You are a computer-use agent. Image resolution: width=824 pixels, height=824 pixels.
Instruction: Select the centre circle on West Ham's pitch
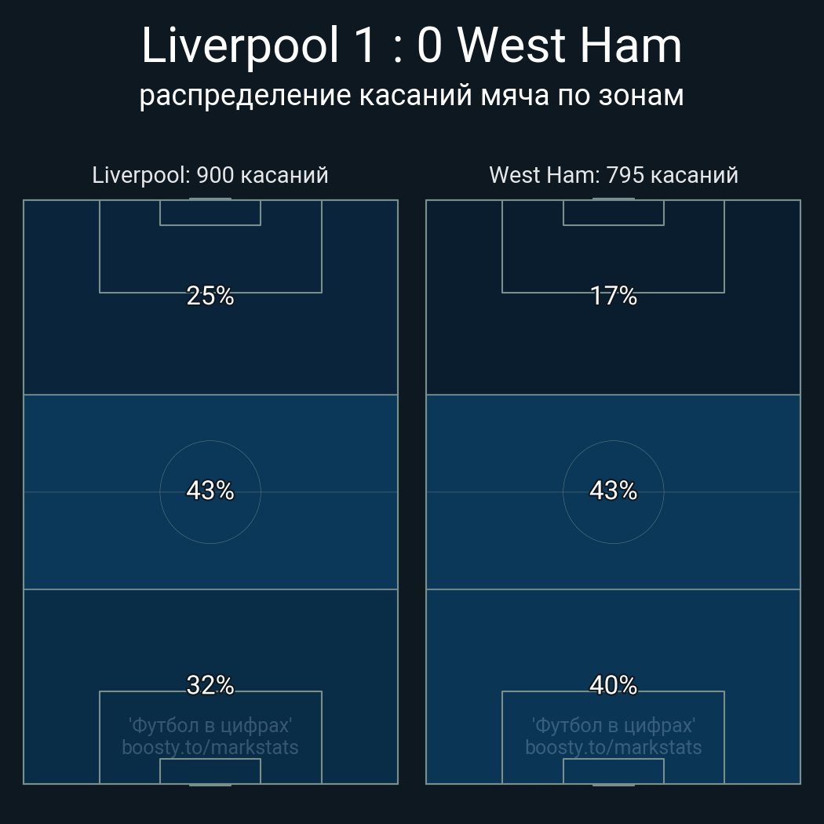point(614,518)
